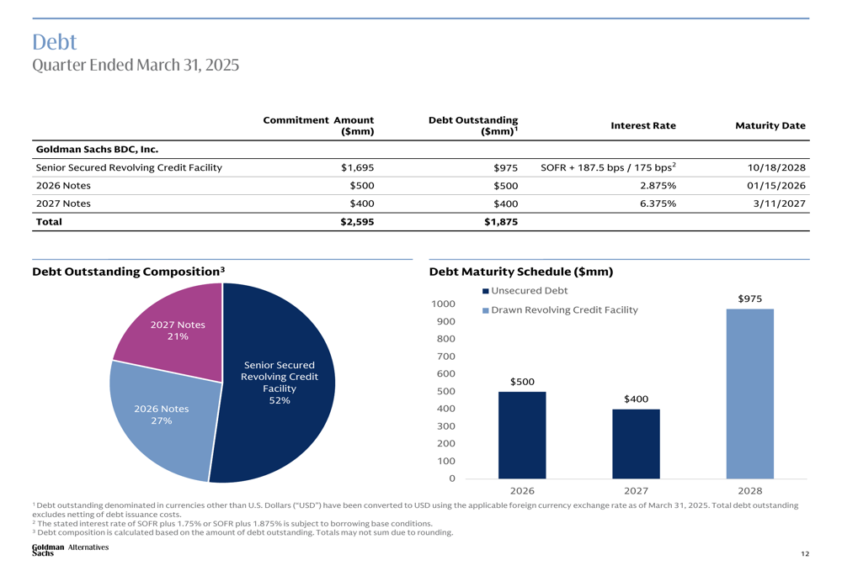Click the $1,875 total debt outstanding cell
The height and width of the screenshot is (576, 842).
pos(501,222)
